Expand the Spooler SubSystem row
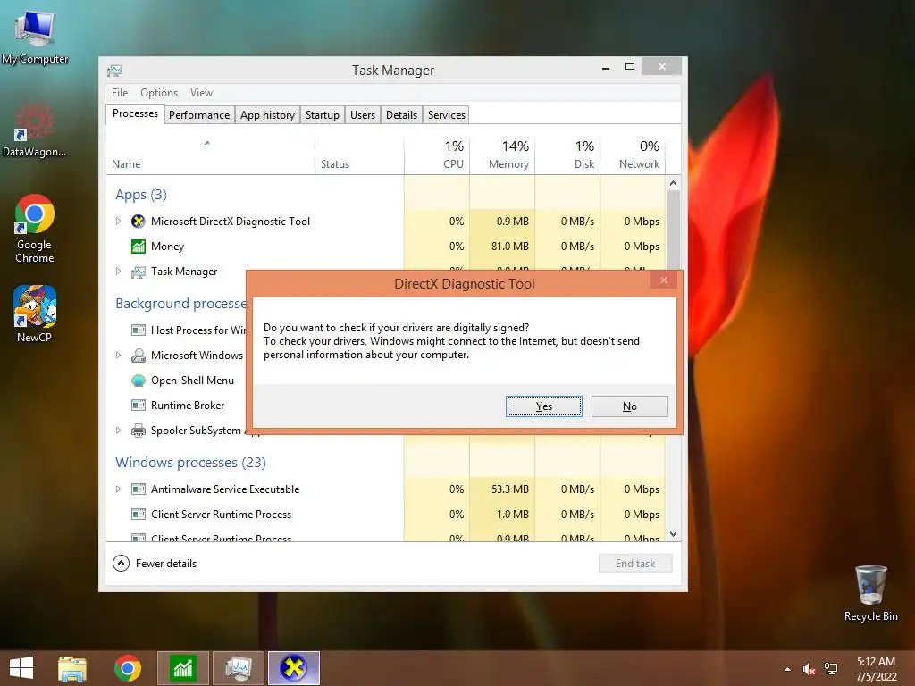915x686 pixels. coord(118,431)
